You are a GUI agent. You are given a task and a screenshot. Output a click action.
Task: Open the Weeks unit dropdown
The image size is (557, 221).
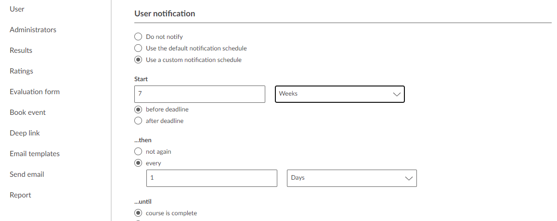click(339, 94)
